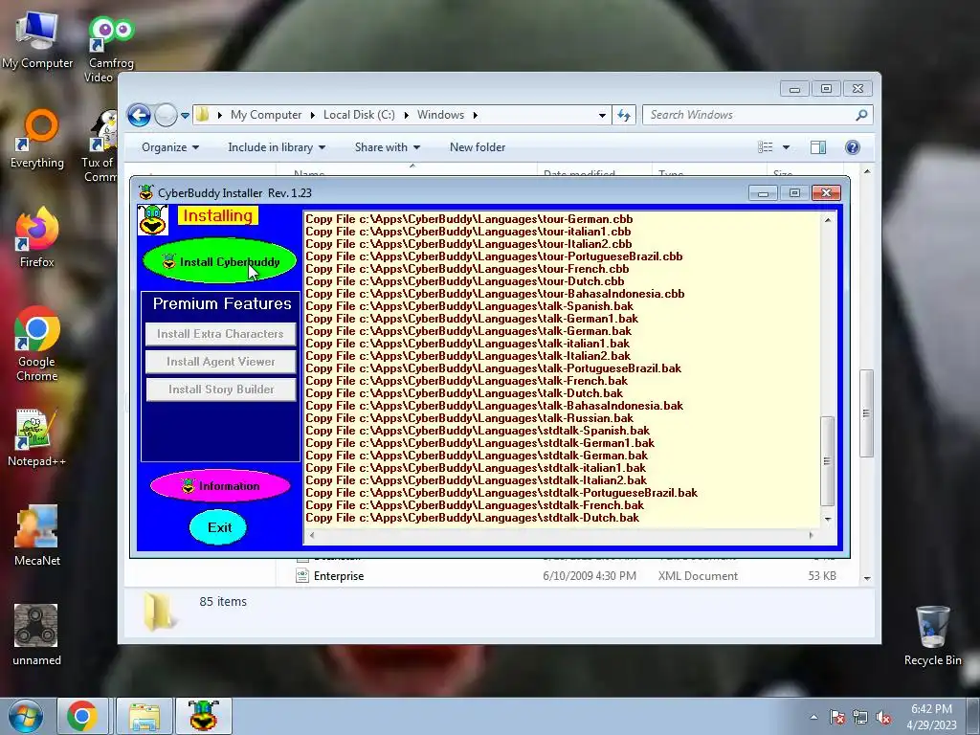This screenshot has width=980, height=735.
Task: Select the Enterprise XML file
Action: click(x=566, y=576)
